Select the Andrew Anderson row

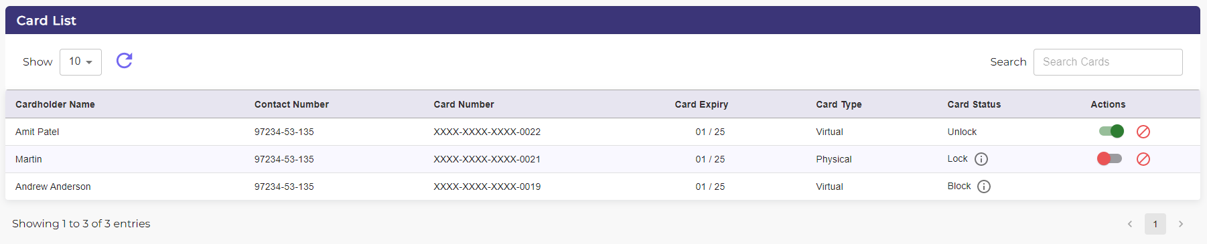(x=603, y=187)
